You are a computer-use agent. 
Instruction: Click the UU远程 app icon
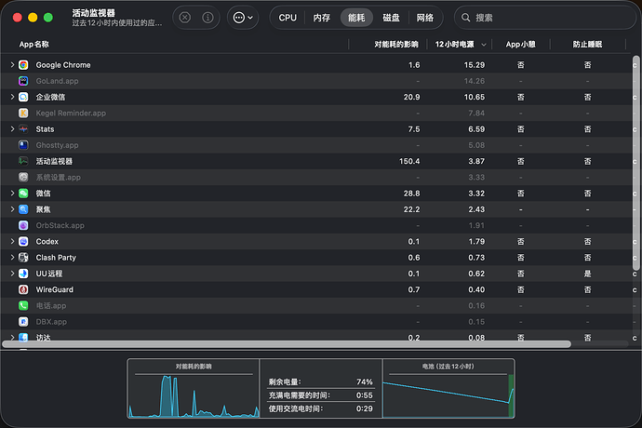pos(23,274)
